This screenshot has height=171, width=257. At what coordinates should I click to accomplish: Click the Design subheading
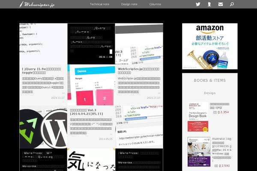click(210, 93)
